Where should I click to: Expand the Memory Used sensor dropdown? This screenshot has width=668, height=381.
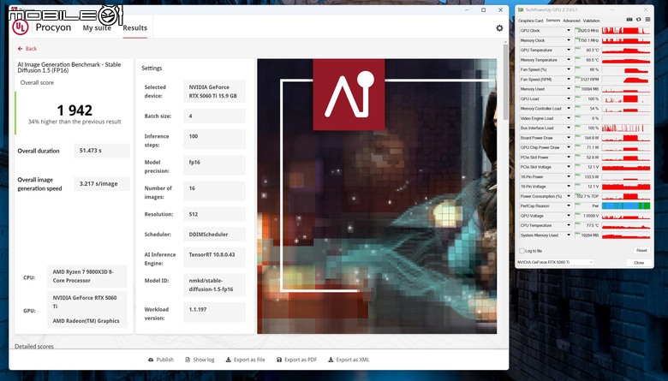point(569,89)
